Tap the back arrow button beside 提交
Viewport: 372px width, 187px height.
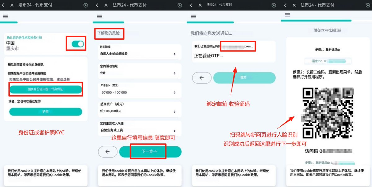(201, 78)
